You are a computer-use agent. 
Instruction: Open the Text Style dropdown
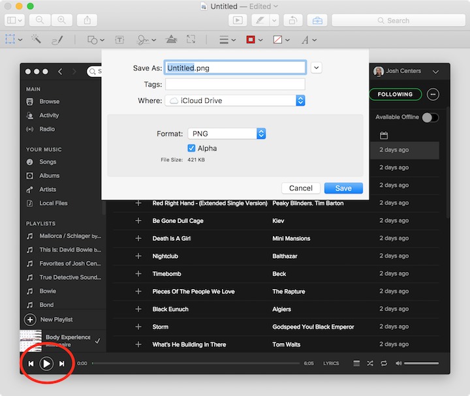coord(309,40)
